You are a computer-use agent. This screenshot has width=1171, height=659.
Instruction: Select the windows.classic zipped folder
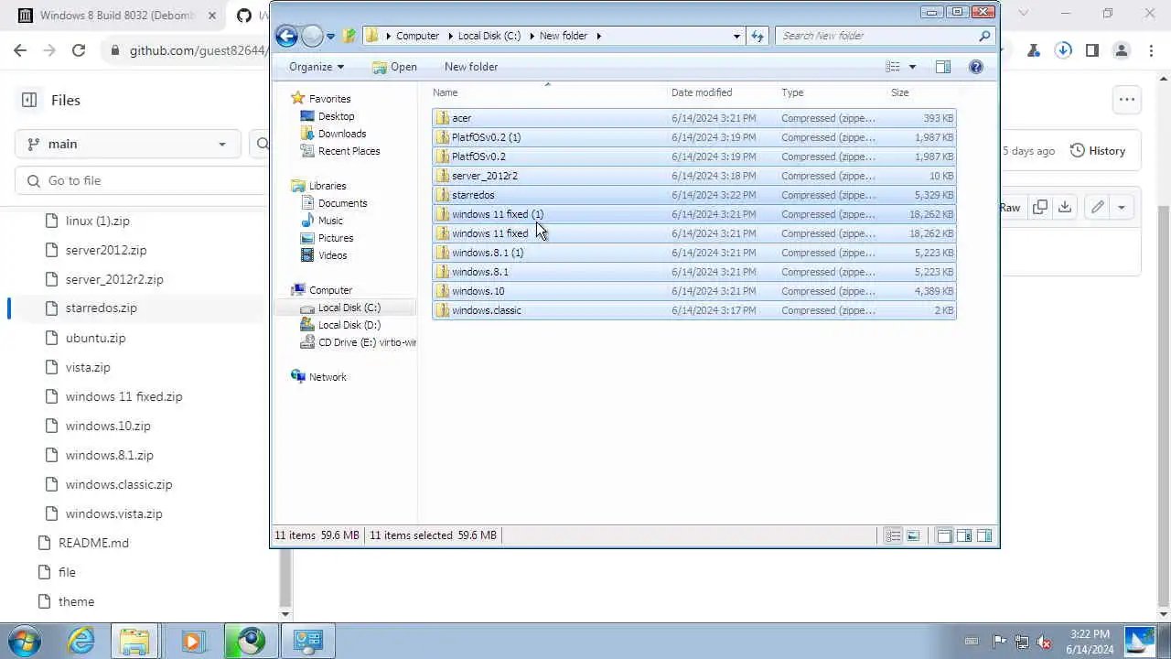coord(693,310)
